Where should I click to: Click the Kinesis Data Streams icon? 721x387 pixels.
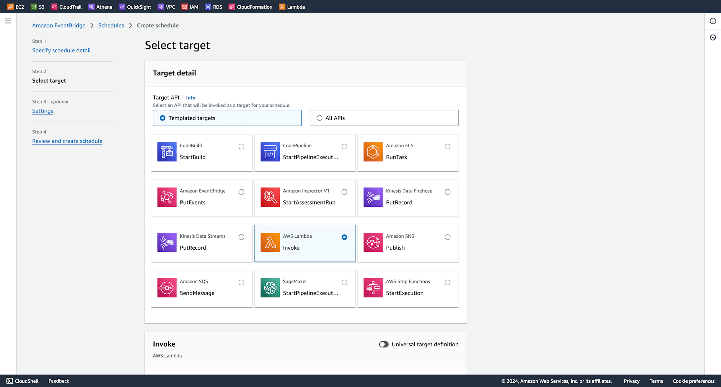pos(167,242)
